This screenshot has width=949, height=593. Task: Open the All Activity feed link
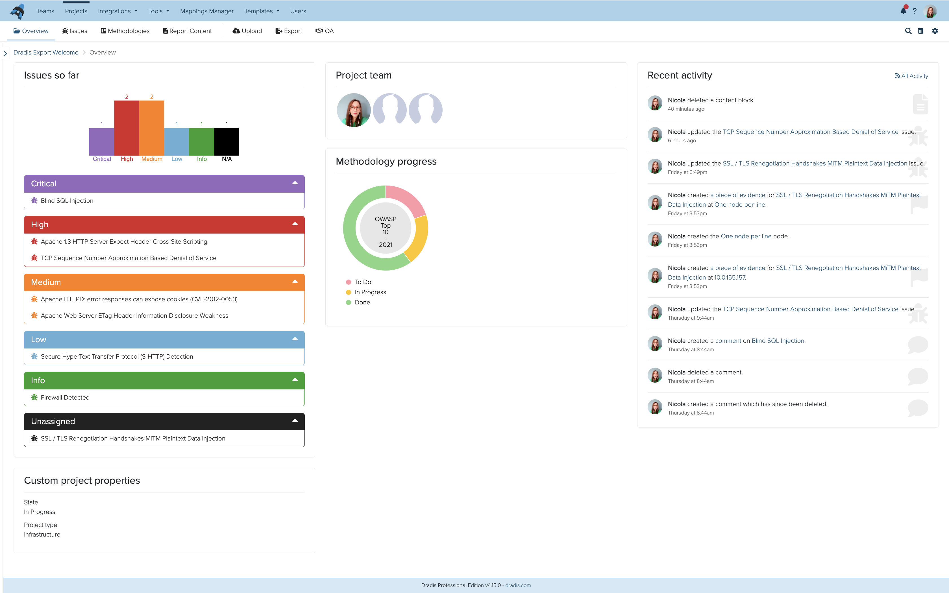[911, 76]
